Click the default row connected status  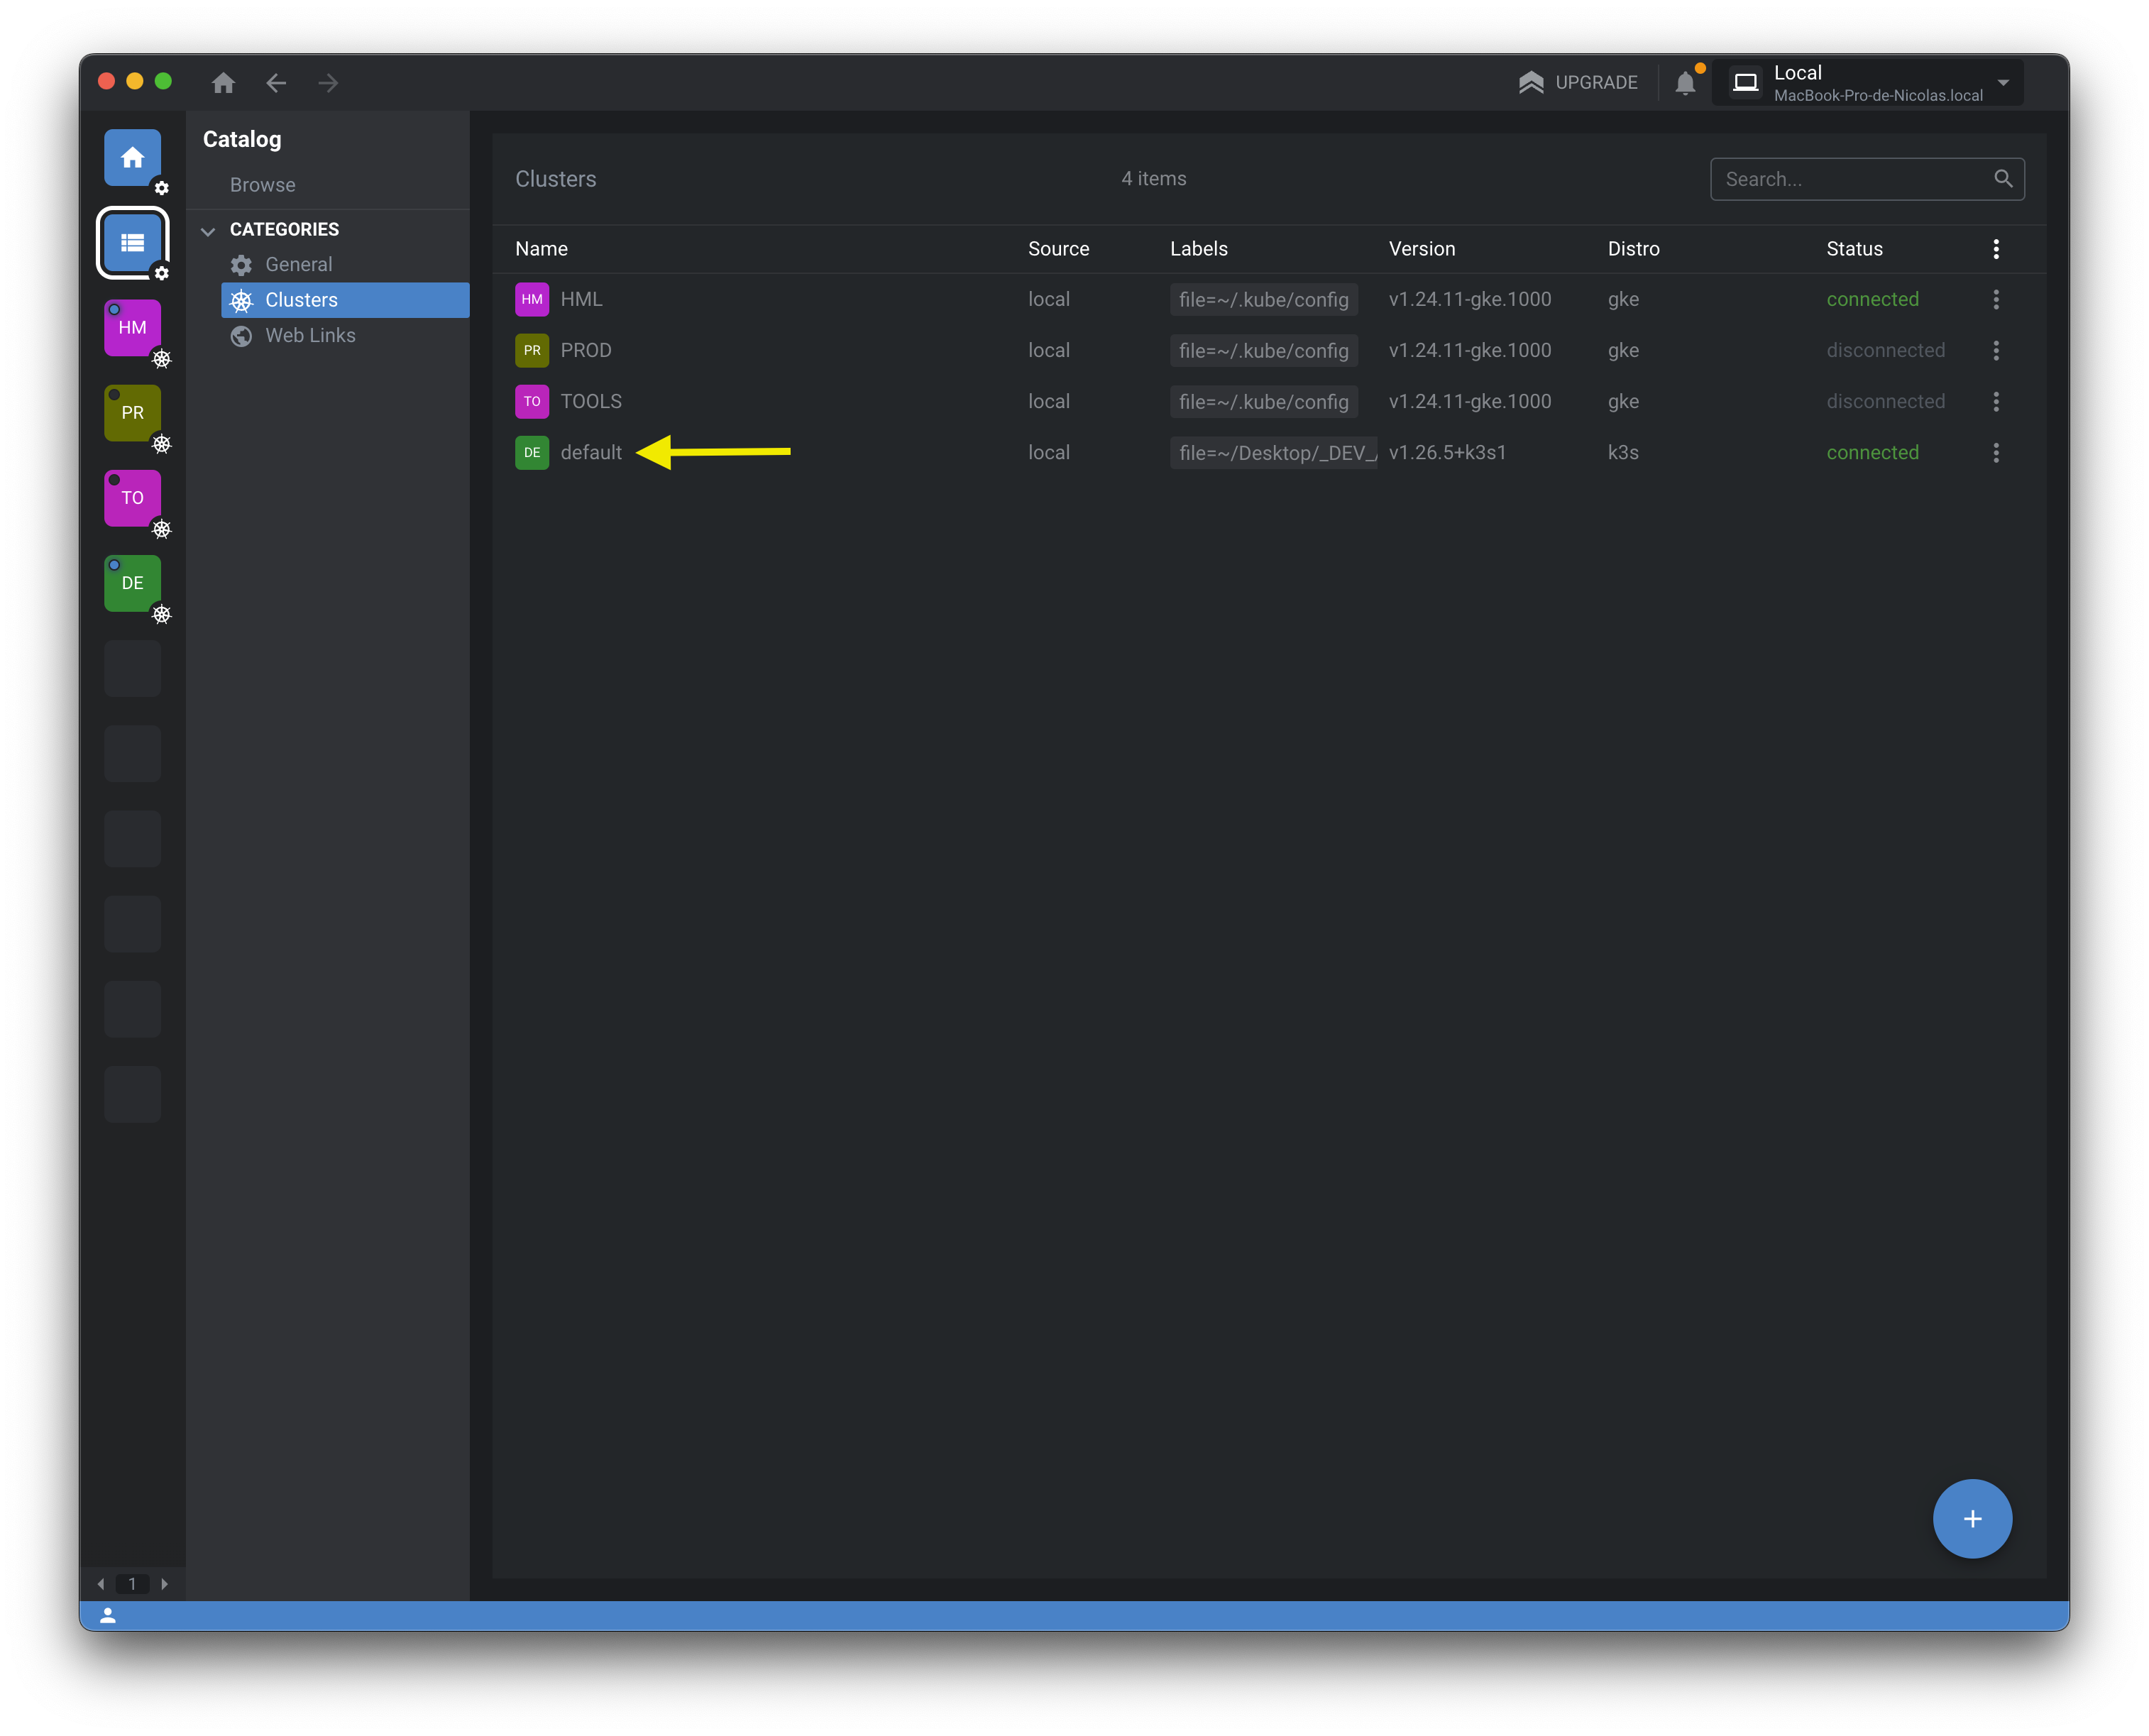click(x=1872, y=452)
